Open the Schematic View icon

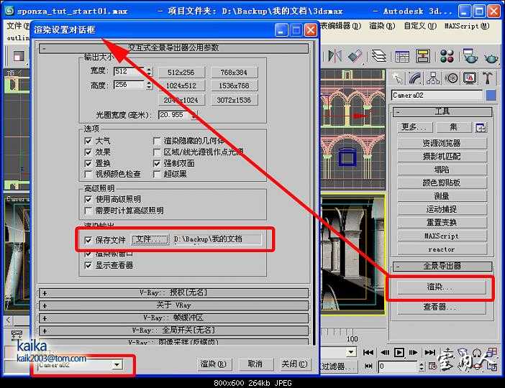coord(422,56)
